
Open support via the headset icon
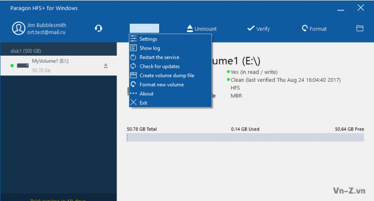pos(98,29)
